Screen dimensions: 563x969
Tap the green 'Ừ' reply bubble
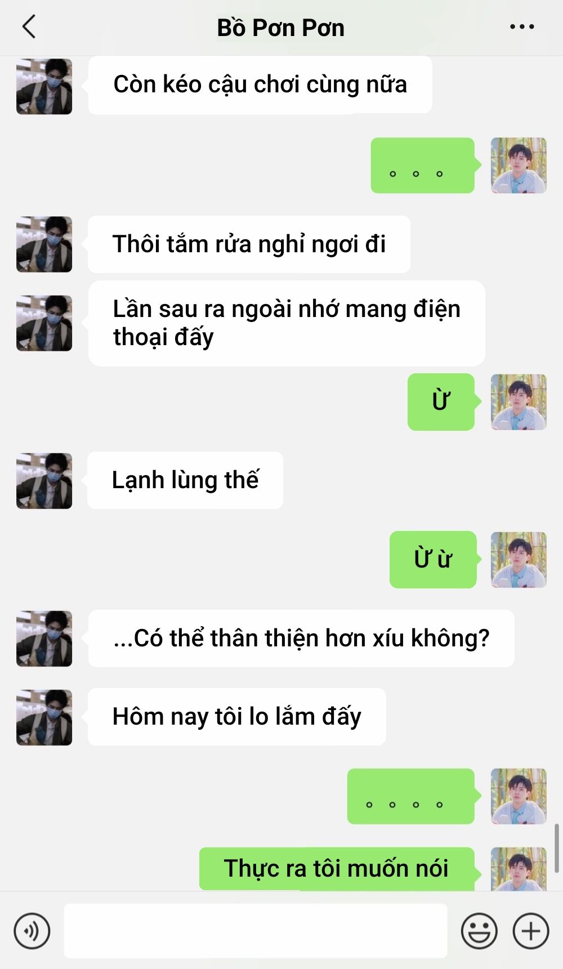[441, 402]
